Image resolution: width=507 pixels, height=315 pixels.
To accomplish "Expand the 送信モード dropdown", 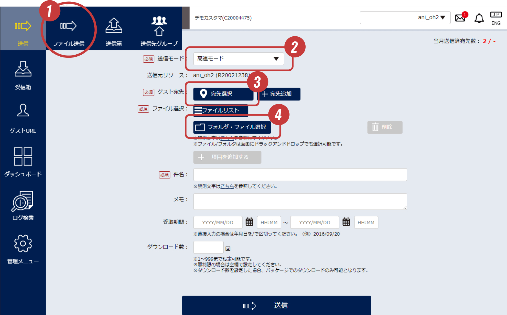I will point(239,59).
